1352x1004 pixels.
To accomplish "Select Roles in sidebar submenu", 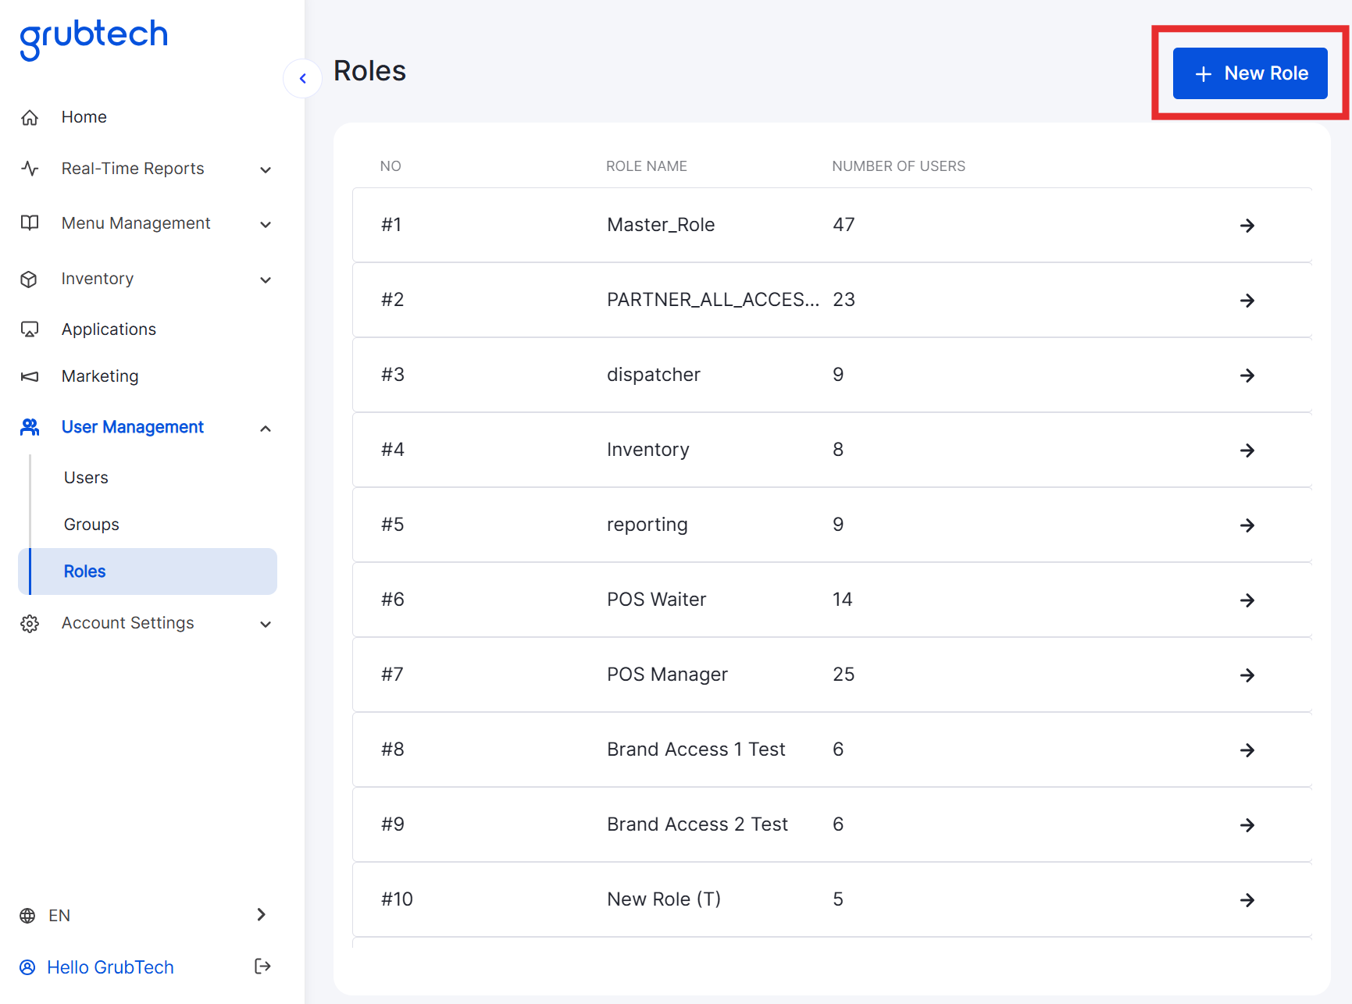I will tap(148, 571).
